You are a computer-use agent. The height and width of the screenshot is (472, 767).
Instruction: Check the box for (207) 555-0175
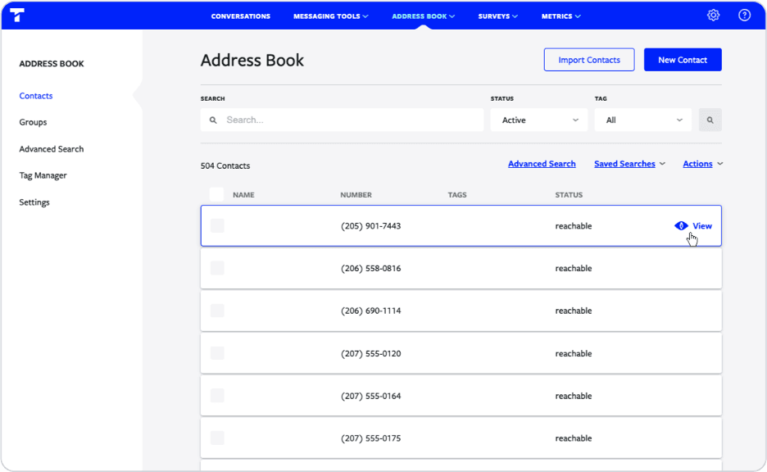[x=217, y=438]
